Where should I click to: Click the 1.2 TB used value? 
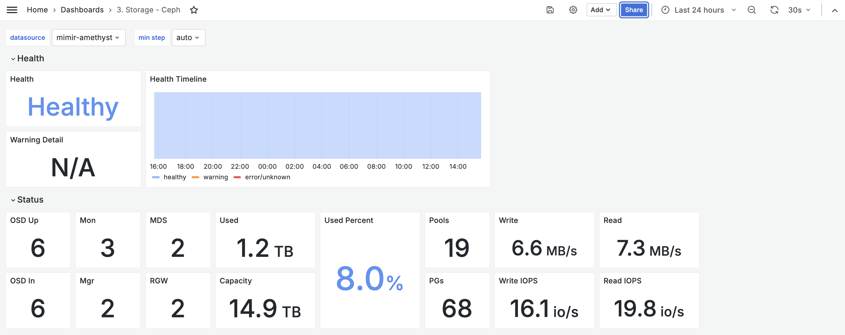265,248
